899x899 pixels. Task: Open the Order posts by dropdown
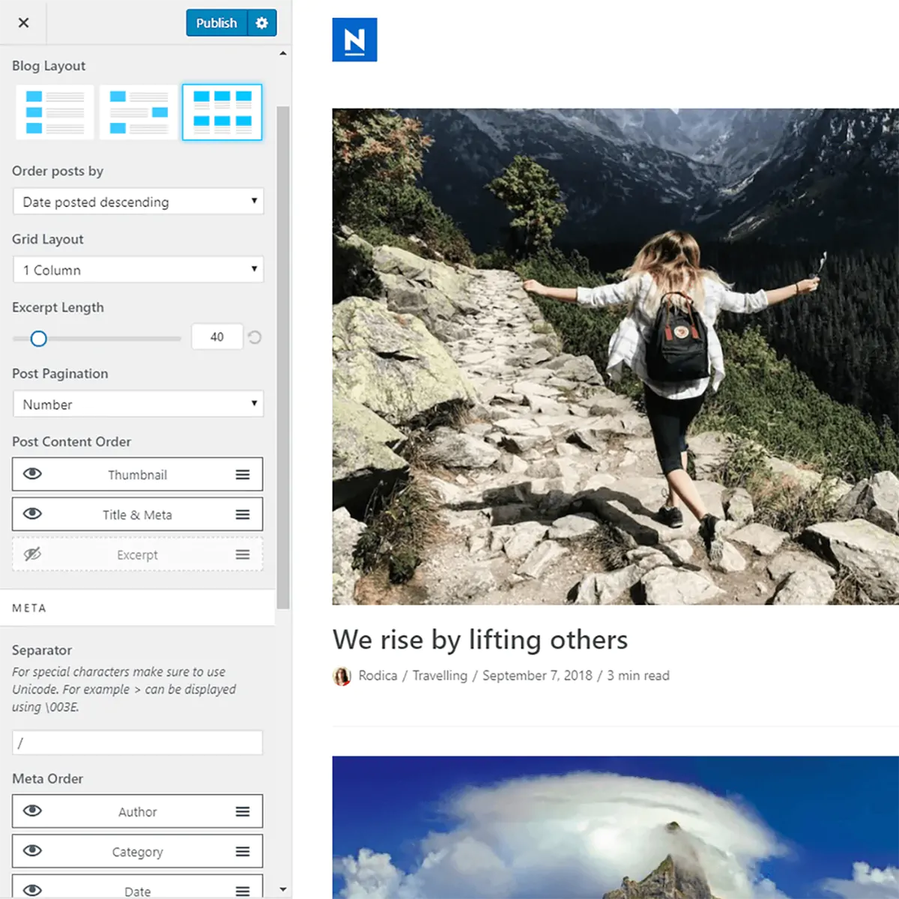point(138,202)
